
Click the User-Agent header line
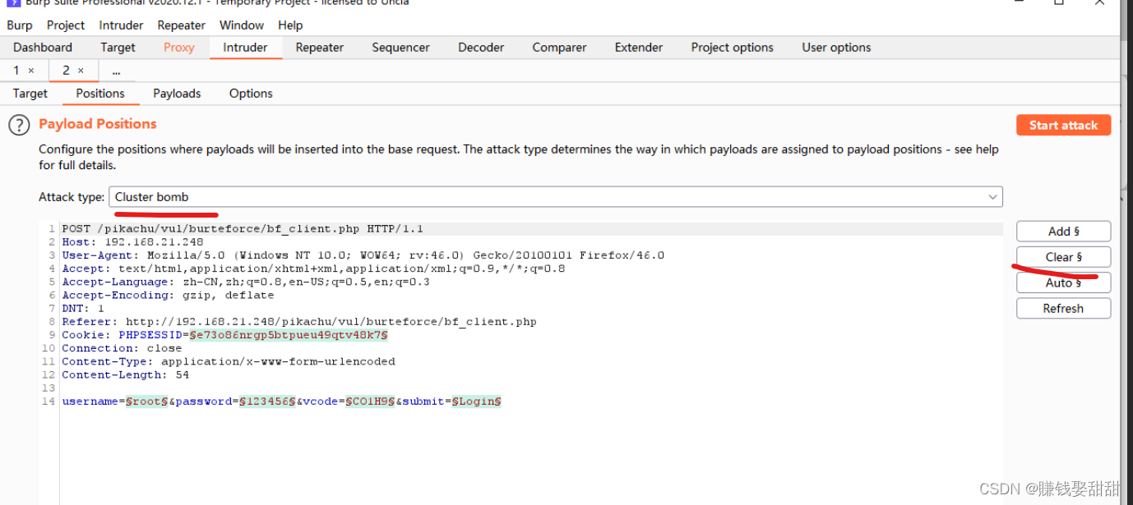(363, 255)
